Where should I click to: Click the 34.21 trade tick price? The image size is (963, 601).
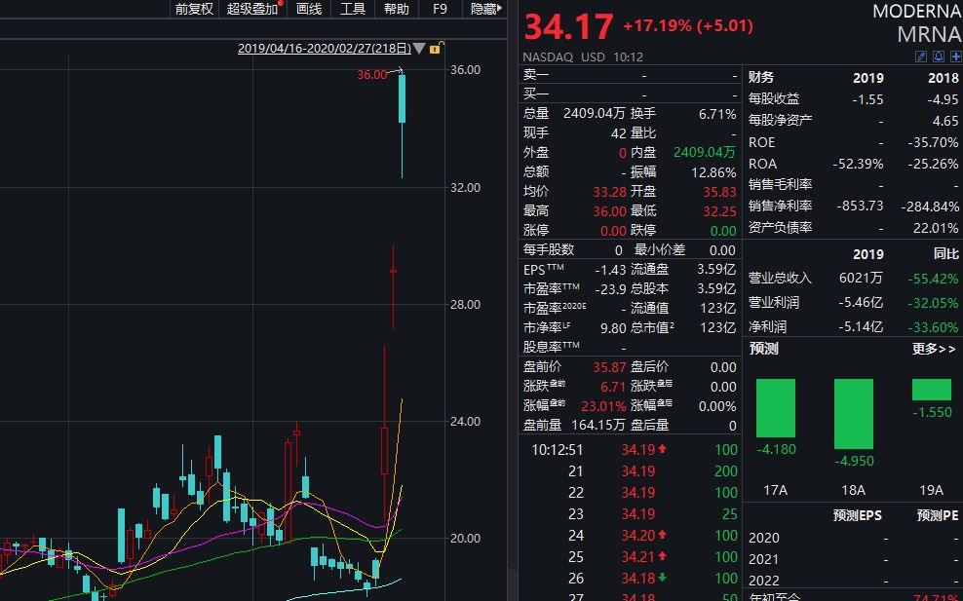pyautogui.click(x=637, y=557)
